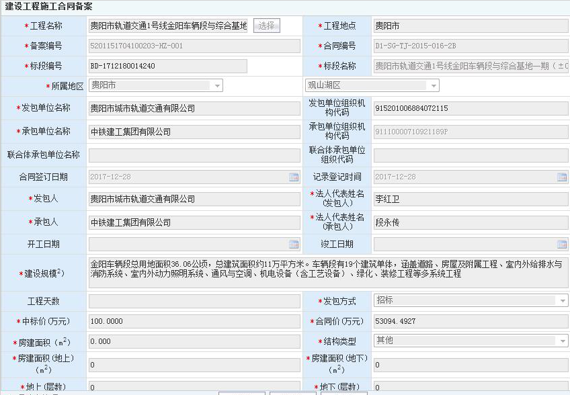Click the 发包单位名称 input field
Screen dimensions: 570x395
click(x=194, y=108)
